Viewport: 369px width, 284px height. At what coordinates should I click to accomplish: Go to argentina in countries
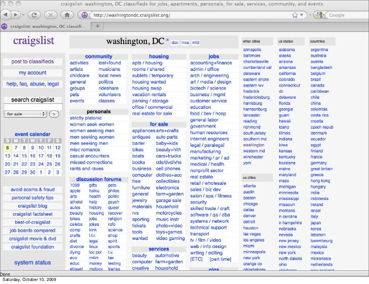pyautogui.click(x=319, y=50)
